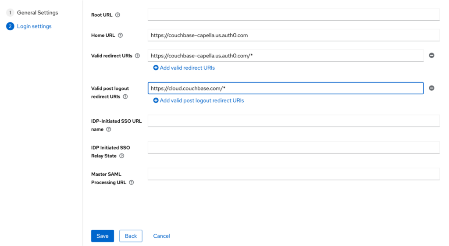
Task: Click the Root URL help icon
Action: click(118, 15)
